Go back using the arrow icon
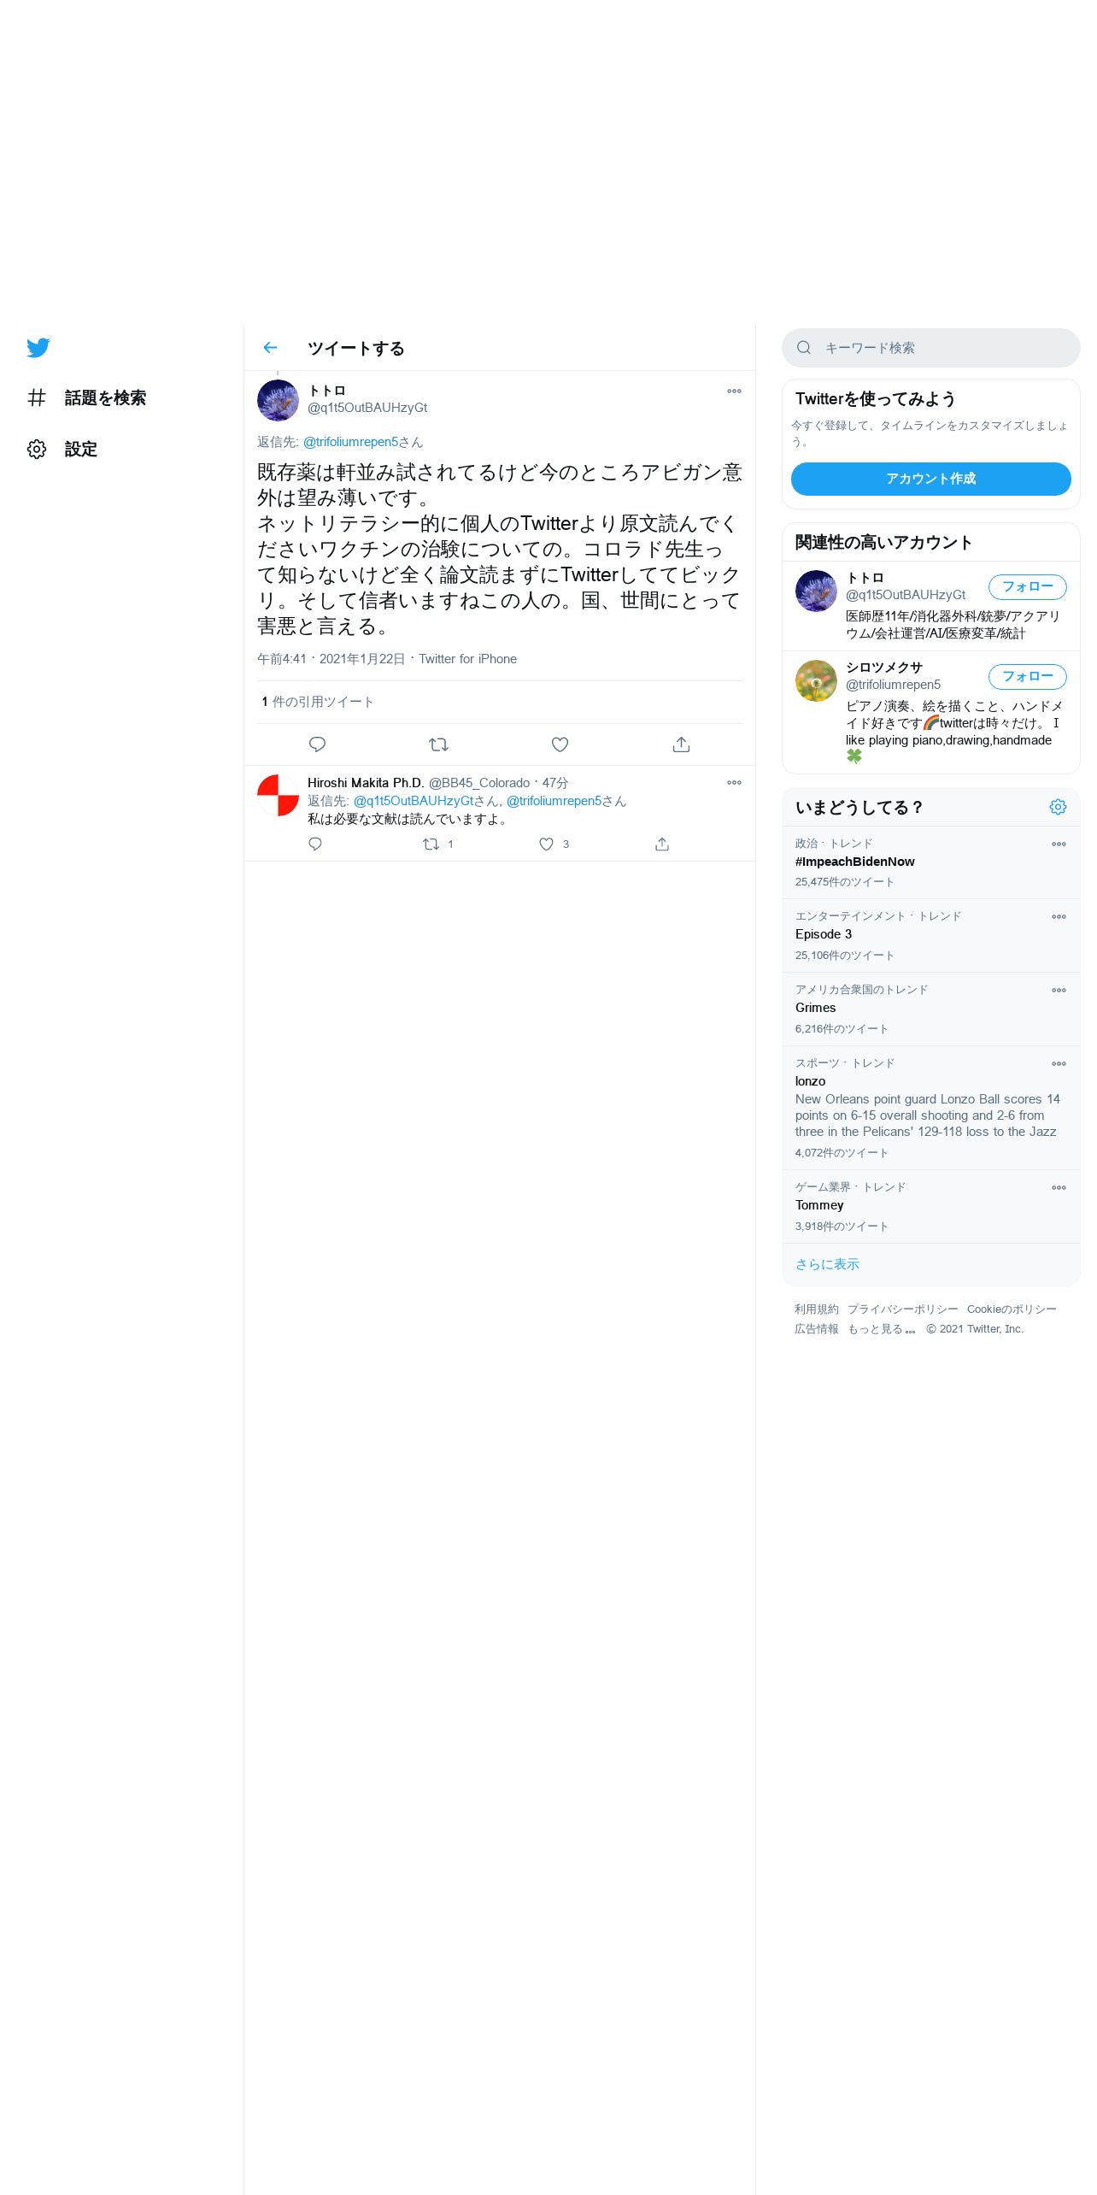 pyautogui.click(x=270, y=348)
